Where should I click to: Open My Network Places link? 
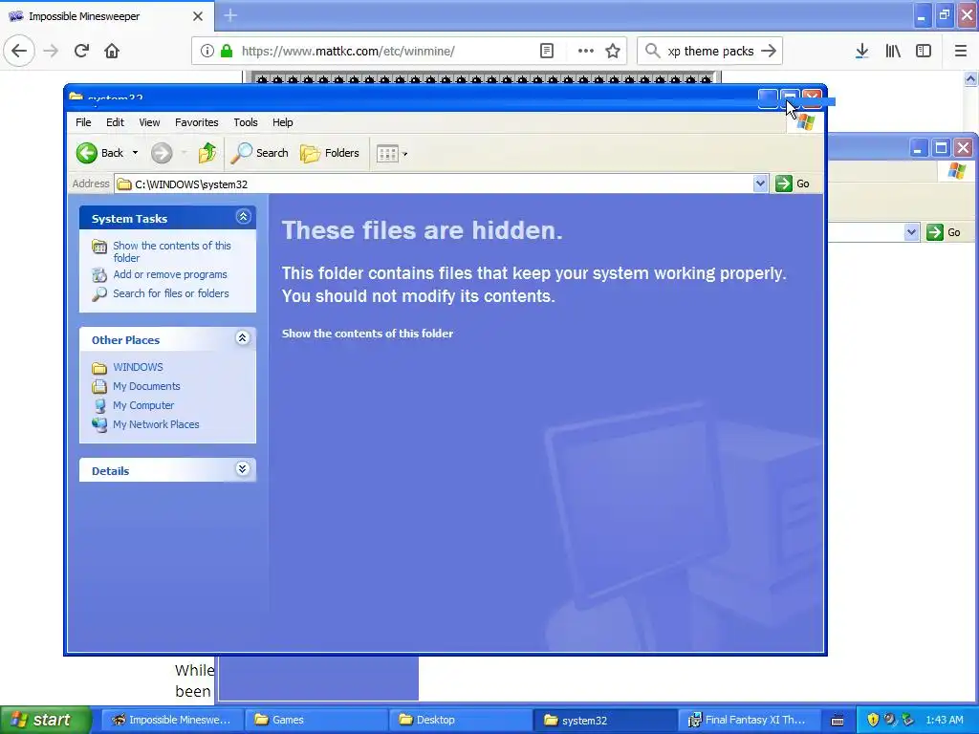coord(156,424)
